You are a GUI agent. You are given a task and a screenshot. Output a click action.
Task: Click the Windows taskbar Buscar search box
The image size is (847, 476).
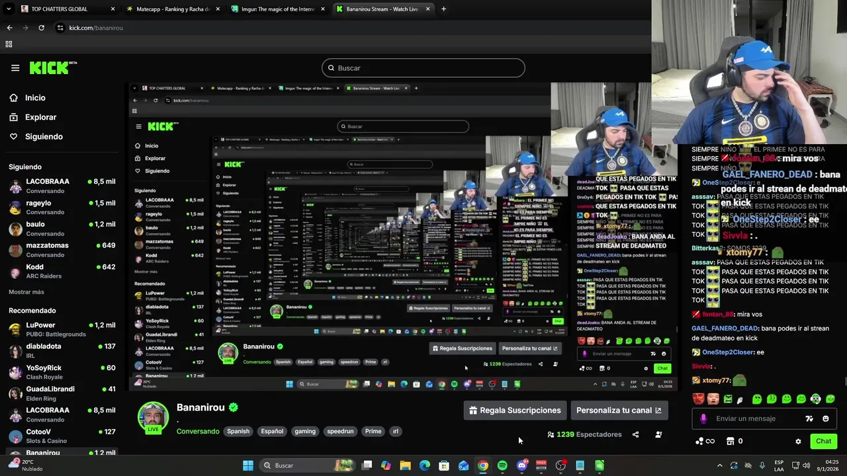coord(306,465)
